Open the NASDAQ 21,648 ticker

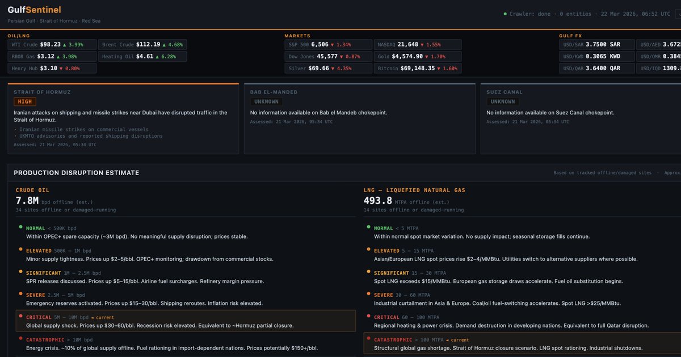[418, 44]
